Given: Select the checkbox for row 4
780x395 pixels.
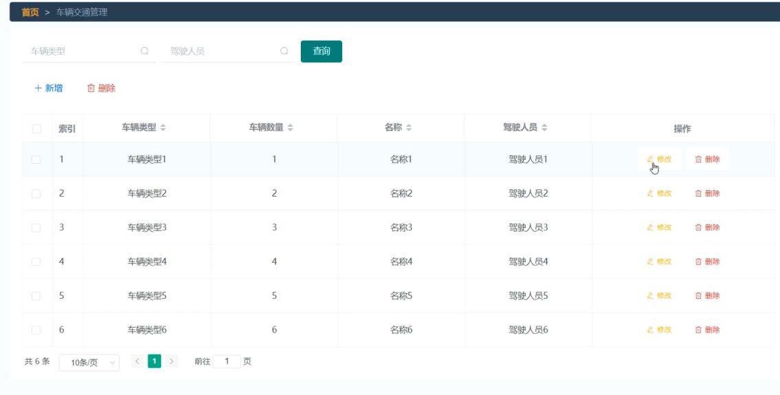Looking at the screenshot, I should (x=36, y=262).
